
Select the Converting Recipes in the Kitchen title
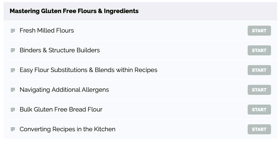67,129
